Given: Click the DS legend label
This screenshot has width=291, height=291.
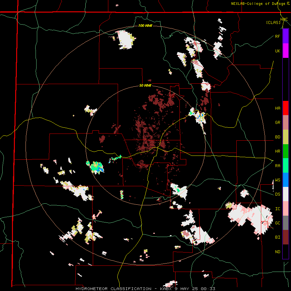Looking at the screenshot, I should pos(277,194).
